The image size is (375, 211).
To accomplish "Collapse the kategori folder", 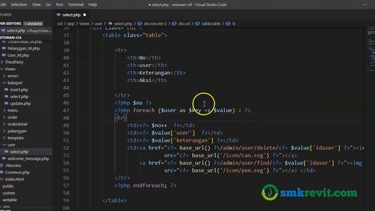I will [x=15, y=83].
